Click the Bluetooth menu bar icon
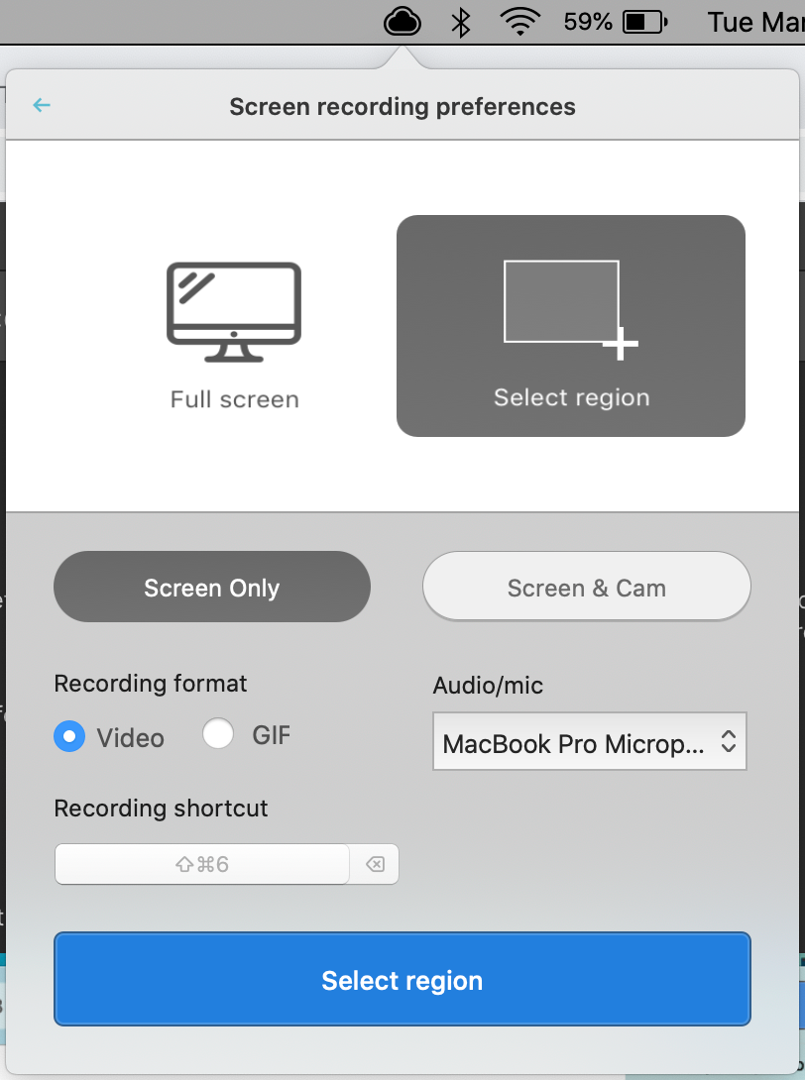The width and height of the screenshot is (805, 1080). click(460, 23)
